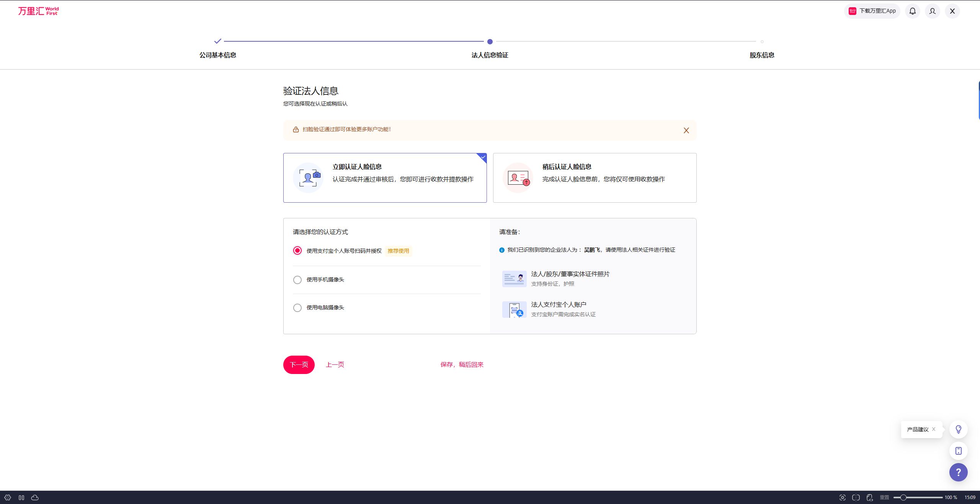980x504 pixels.
Task: Click the blue info icon beside 企业法人 notice
Action: (x=502, y=250)
